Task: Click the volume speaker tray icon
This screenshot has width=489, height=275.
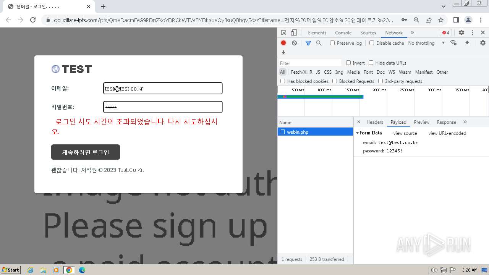Action: pyautogui.click(x=434, y=270)
